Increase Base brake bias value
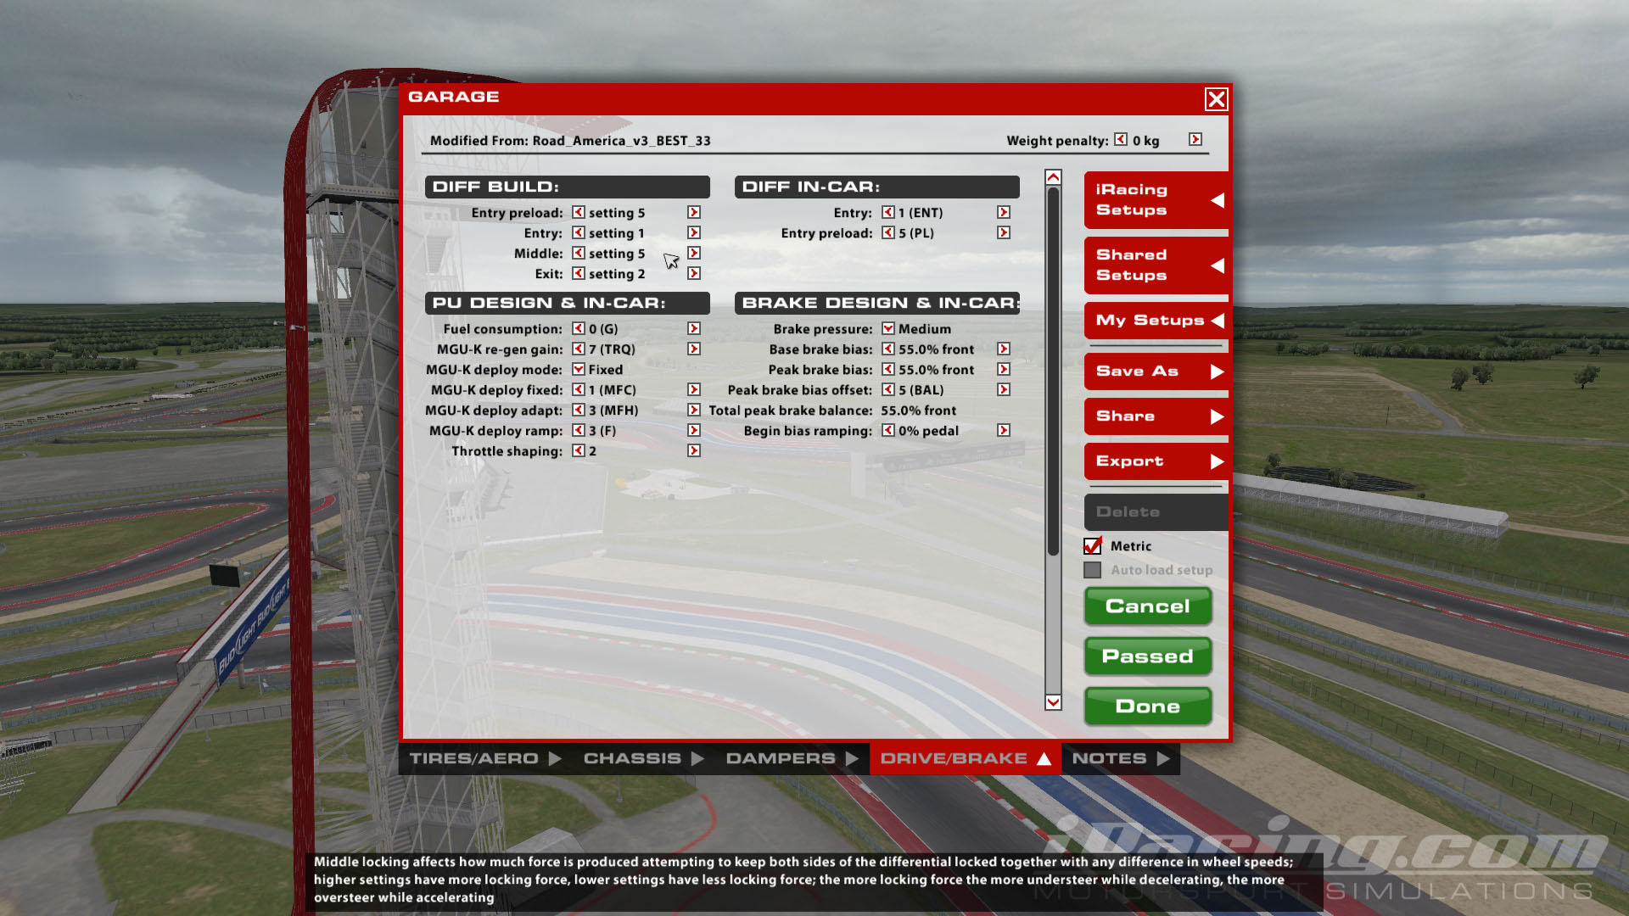The image size is (1629, 916). coord(1004,349)
